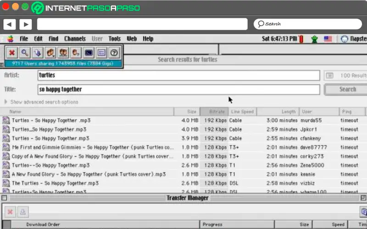The width and height of the screenshot is (367, 229).
Task: Click the menu bar clock Sat 6:47:13 PM
Action: pos(279,39)
